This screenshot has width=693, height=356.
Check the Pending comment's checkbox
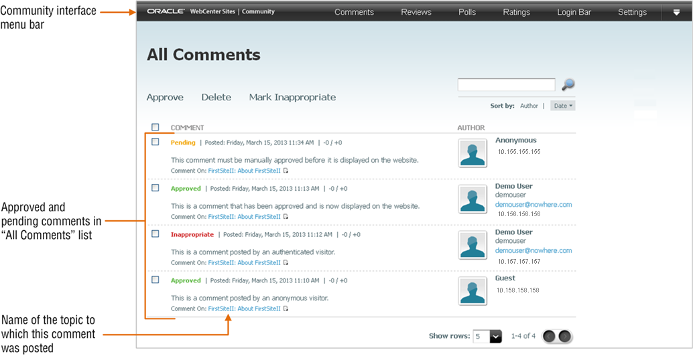coord(155,142)
